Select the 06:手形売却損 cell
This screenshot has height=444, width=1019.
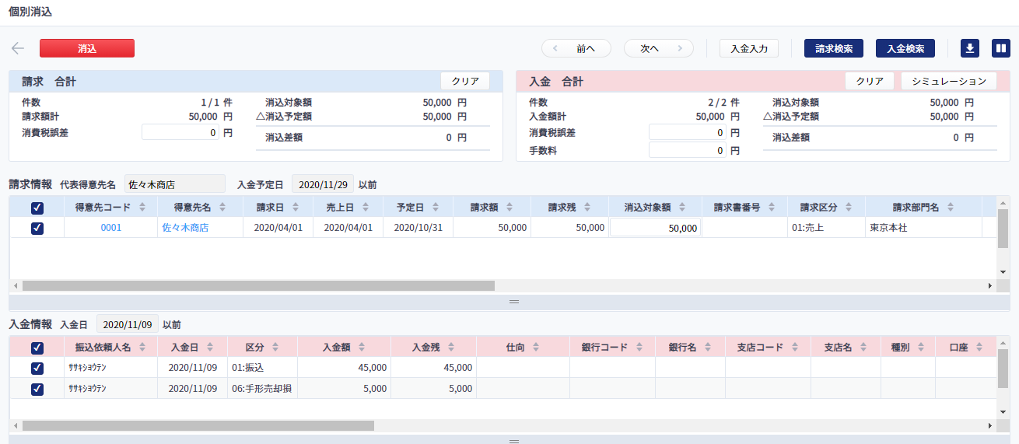(262, 389)
